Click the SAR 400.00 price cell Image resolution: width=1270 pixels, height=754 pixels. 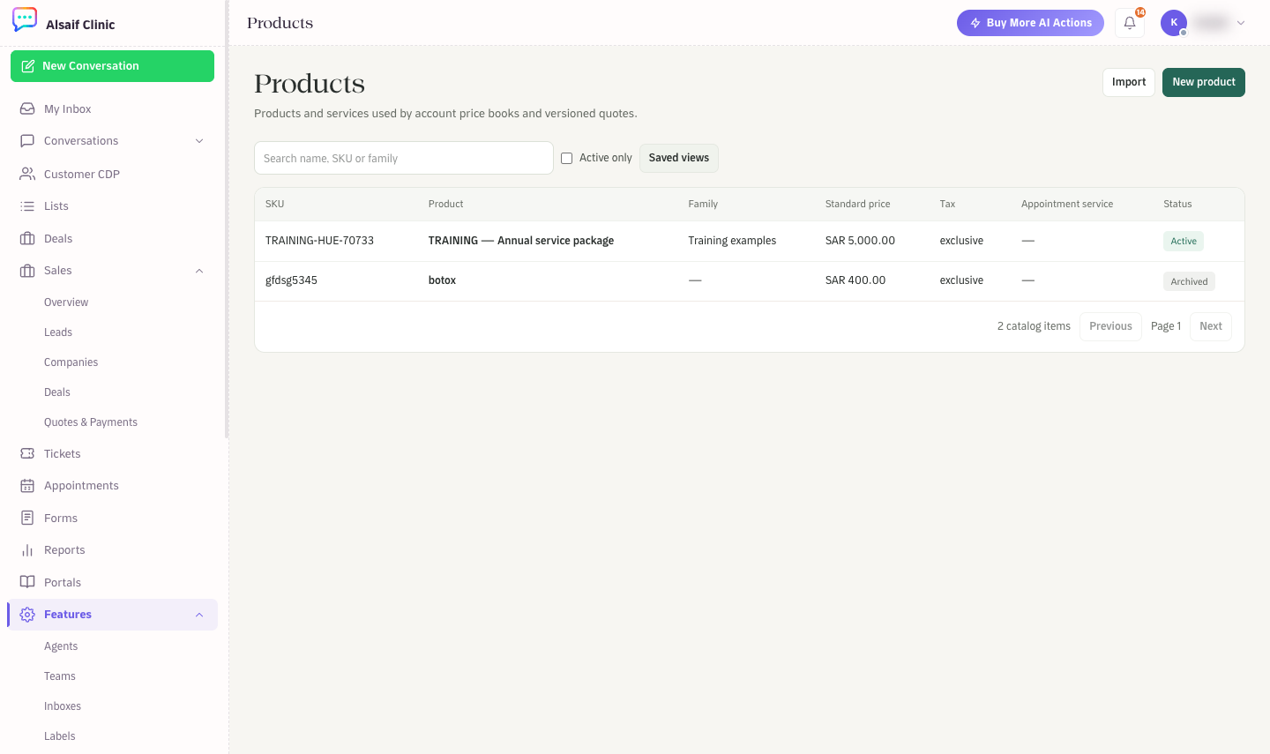(x=855, y=280)
